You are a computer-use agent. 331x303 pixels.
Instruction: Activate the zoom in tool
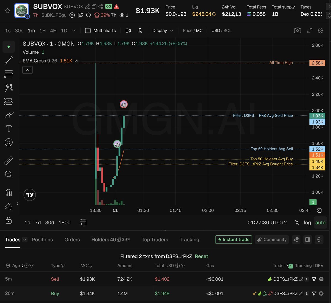pos(9,174)
